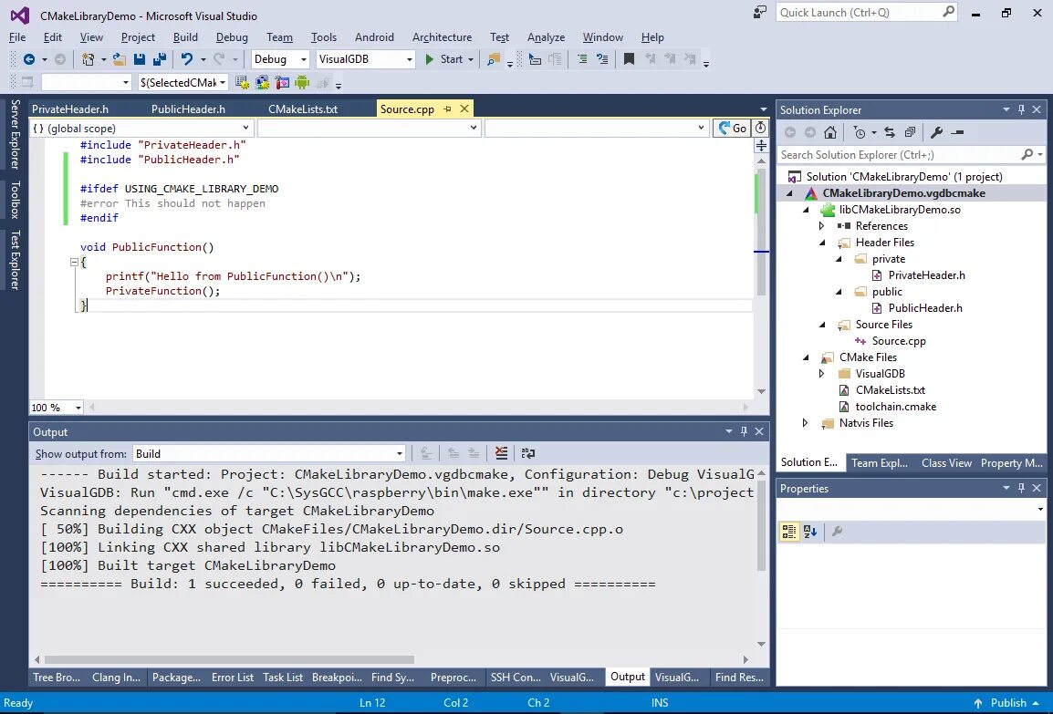Viewport: 1053px width, 714px height.
Task: Click the Publish button in the status bar
Action: pyautogui.click(x=1008, y=702)
